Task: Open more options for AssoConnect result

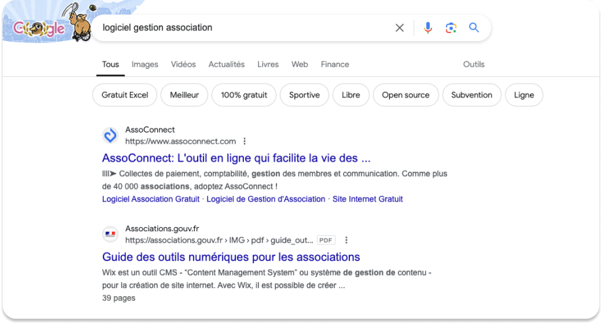Action: pyautogui.click(x=245, y=141)
